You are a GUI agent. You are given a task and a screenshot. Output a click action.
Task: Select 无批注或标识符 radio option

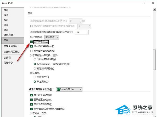35,59
